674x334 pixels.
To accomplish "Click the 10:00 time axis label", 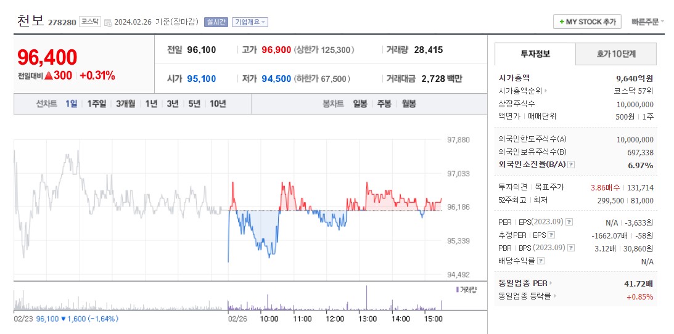I will (269, 319).
